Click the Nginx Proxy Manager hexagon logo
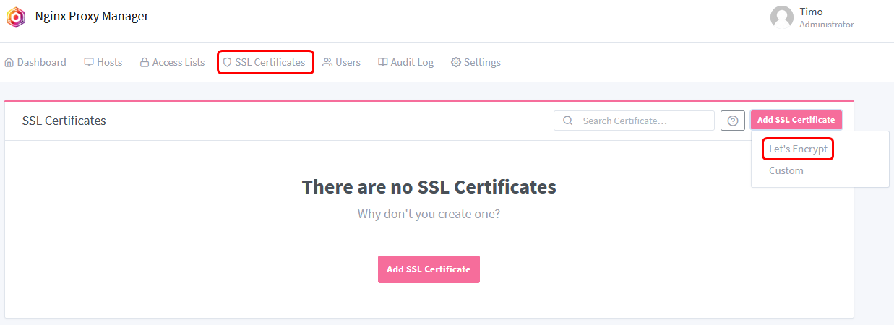The height and width of the screenshot is (325, 894). (16, 17)
